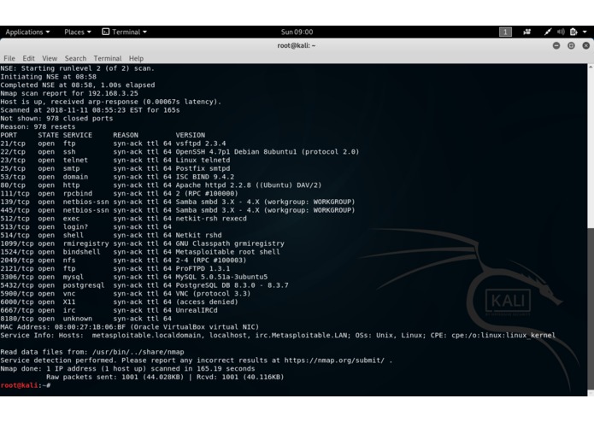Click the 111/tcp rpcbind row
The height and width of the screenshot is (422, 594).
pos(120,193)
